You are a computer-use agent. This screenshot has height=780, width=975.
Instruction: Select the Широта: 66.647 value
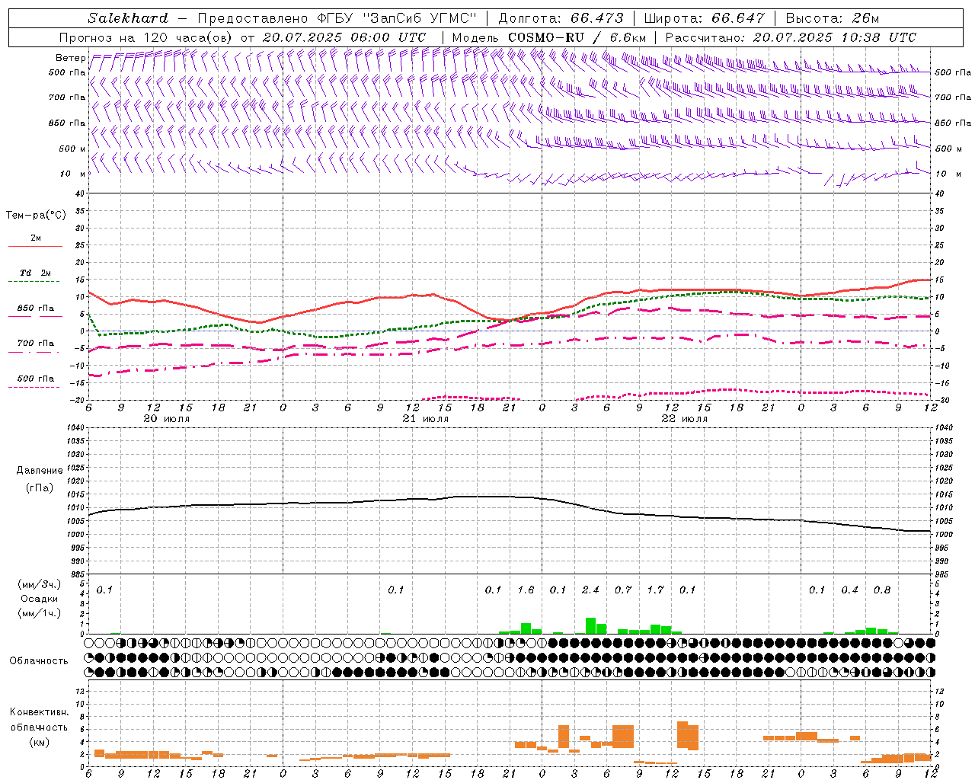(704, 18)
